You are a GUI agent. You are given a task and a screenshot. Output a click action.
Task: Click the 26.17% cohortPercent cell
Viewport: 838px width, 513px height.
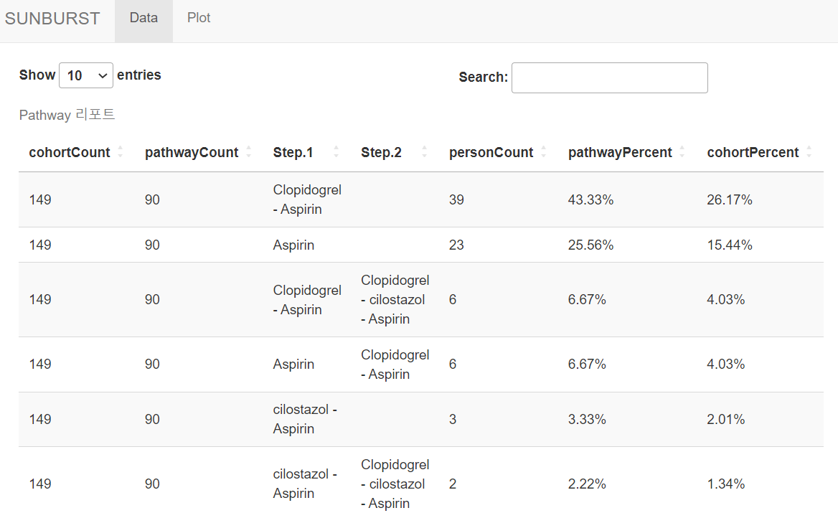(730, 200)
